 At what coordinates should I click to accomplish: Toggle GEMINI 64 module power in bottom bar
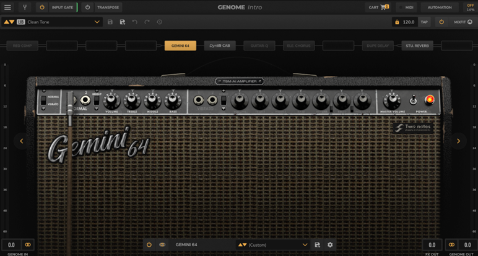pos(149,245)
